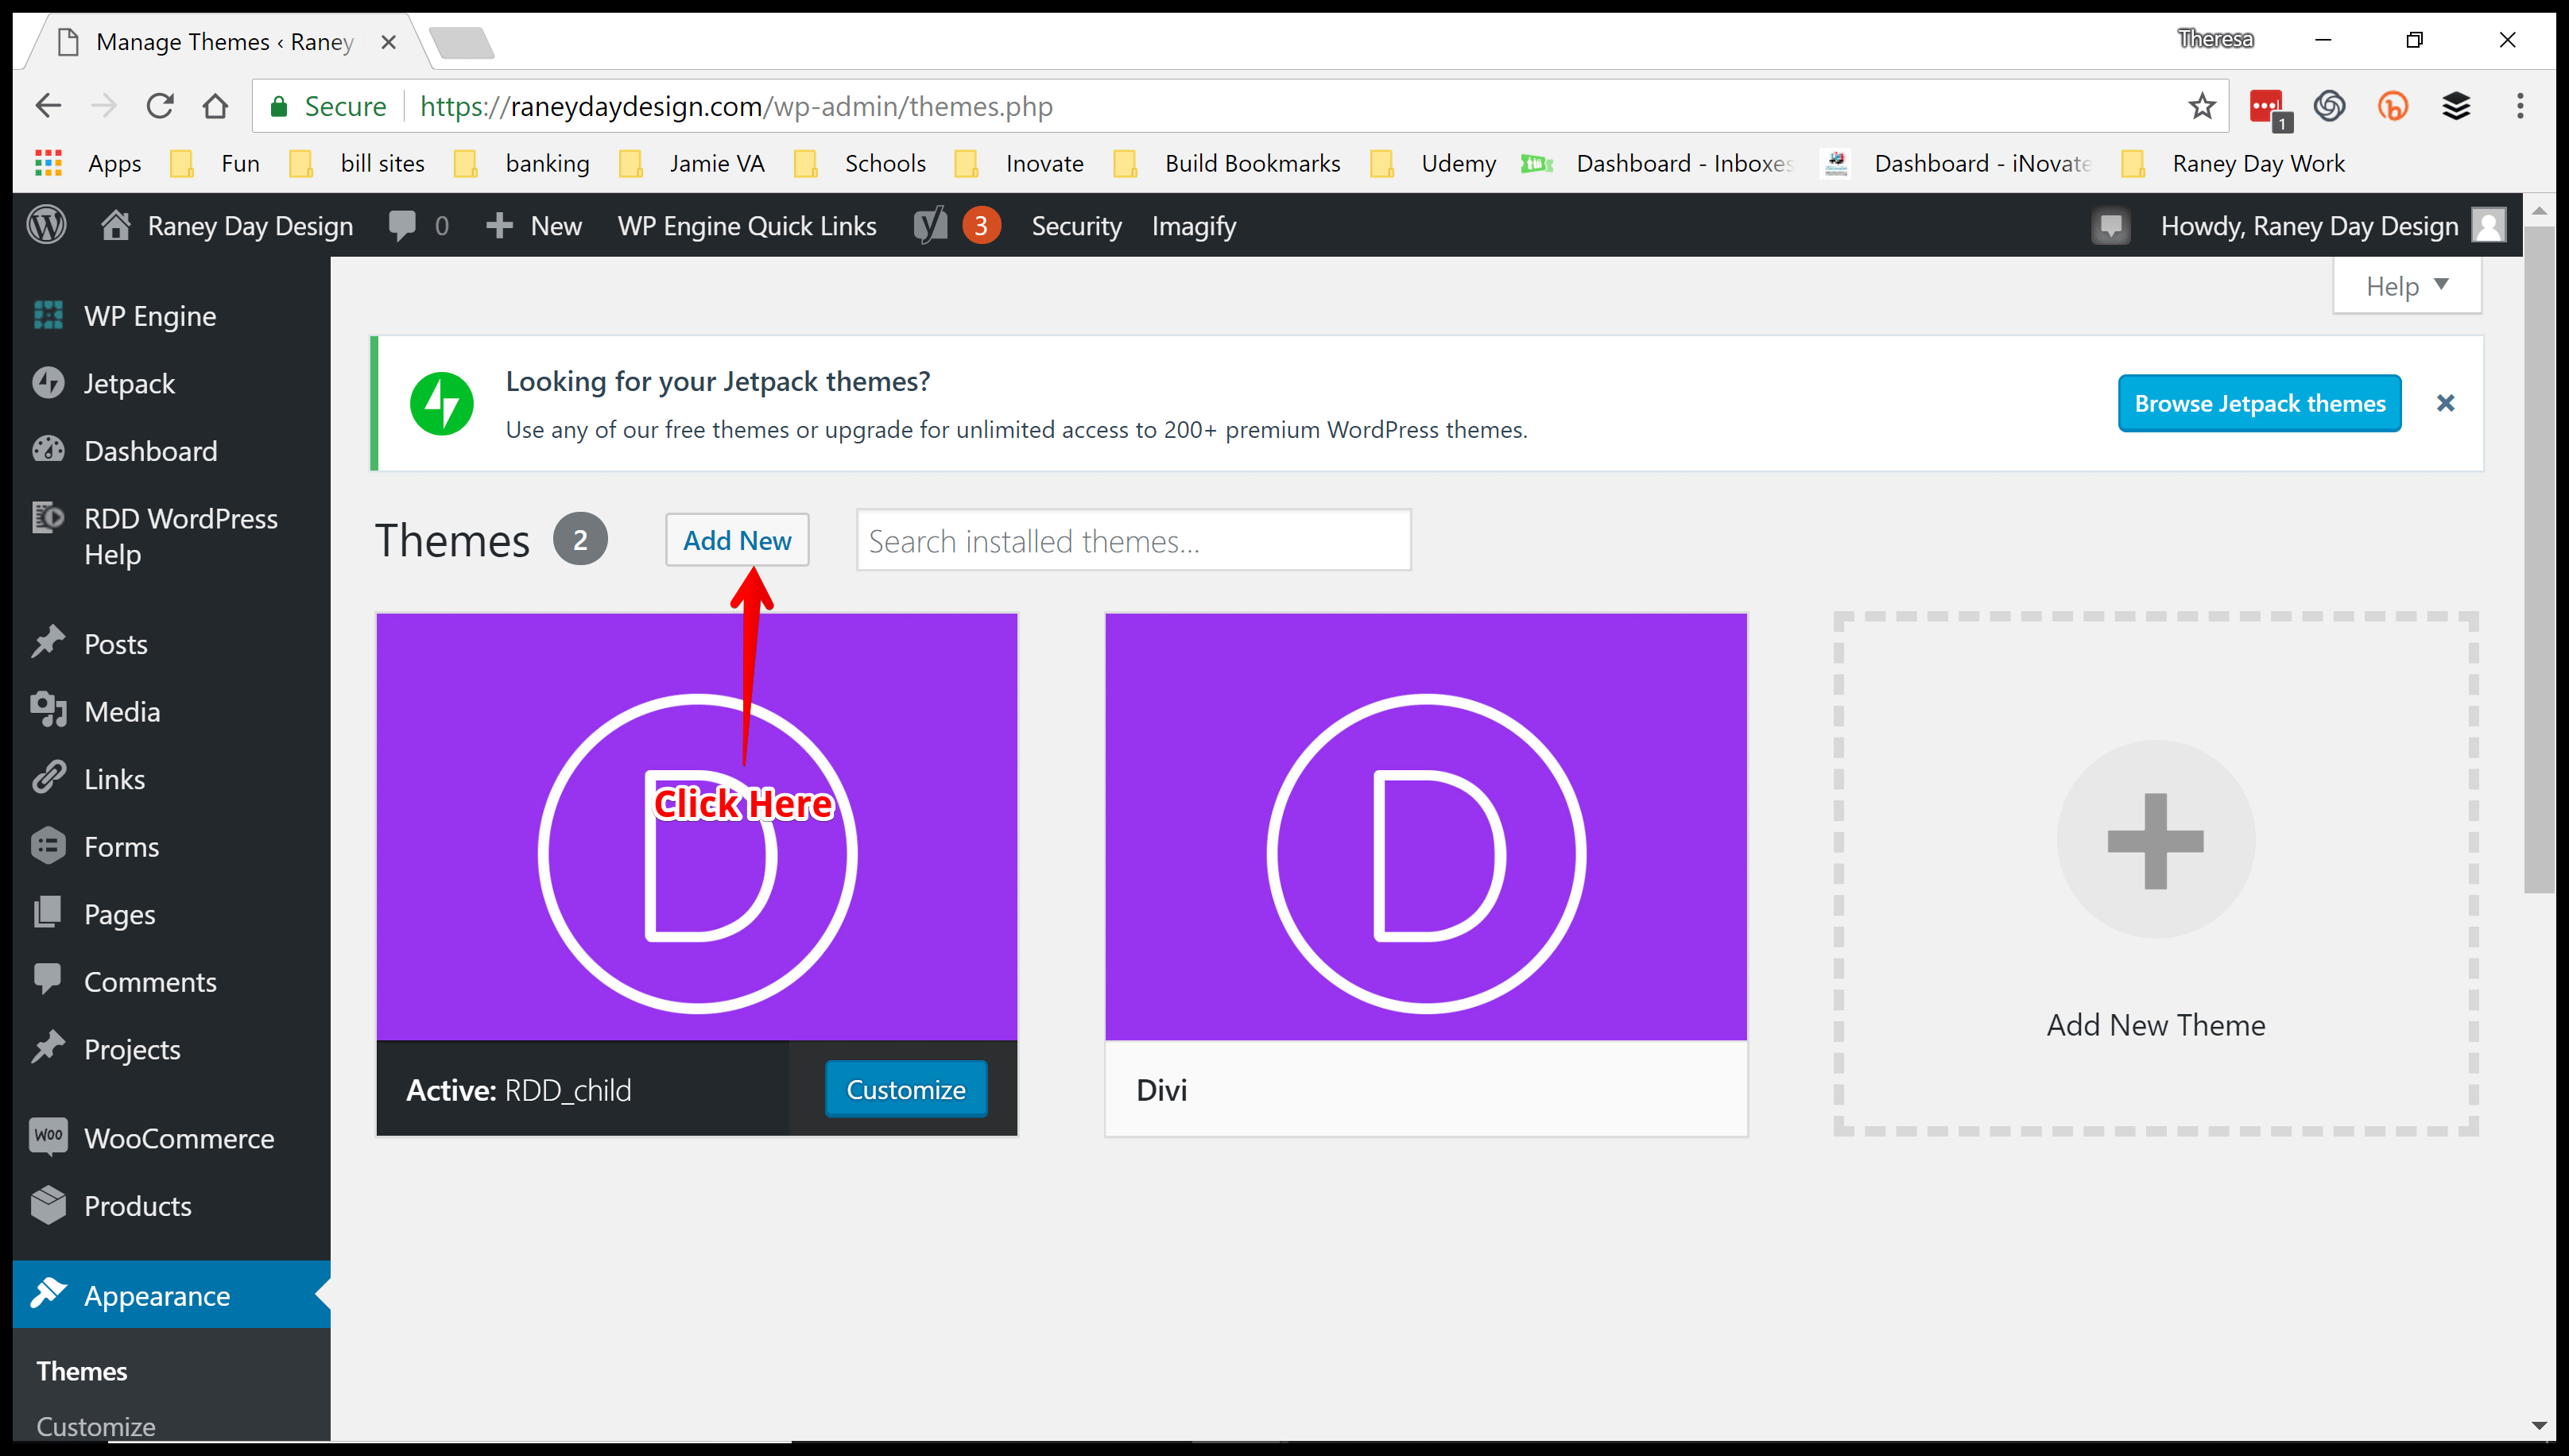Open the banking bookmarks folder
Viewport: 2569px width, 1456px height.
[x=522, y=163]
